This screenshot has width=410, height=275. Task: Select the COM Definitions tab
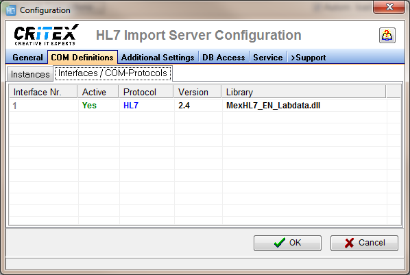pos(82,58)
